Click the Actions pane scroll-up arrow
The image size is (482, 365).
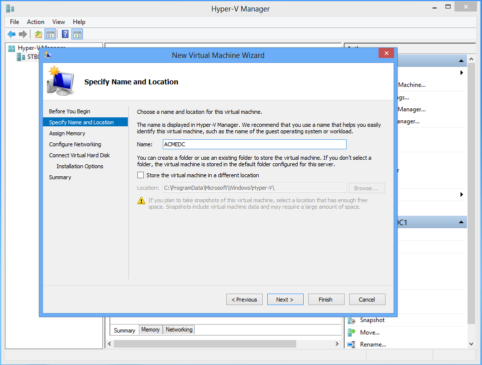(471, 59)
